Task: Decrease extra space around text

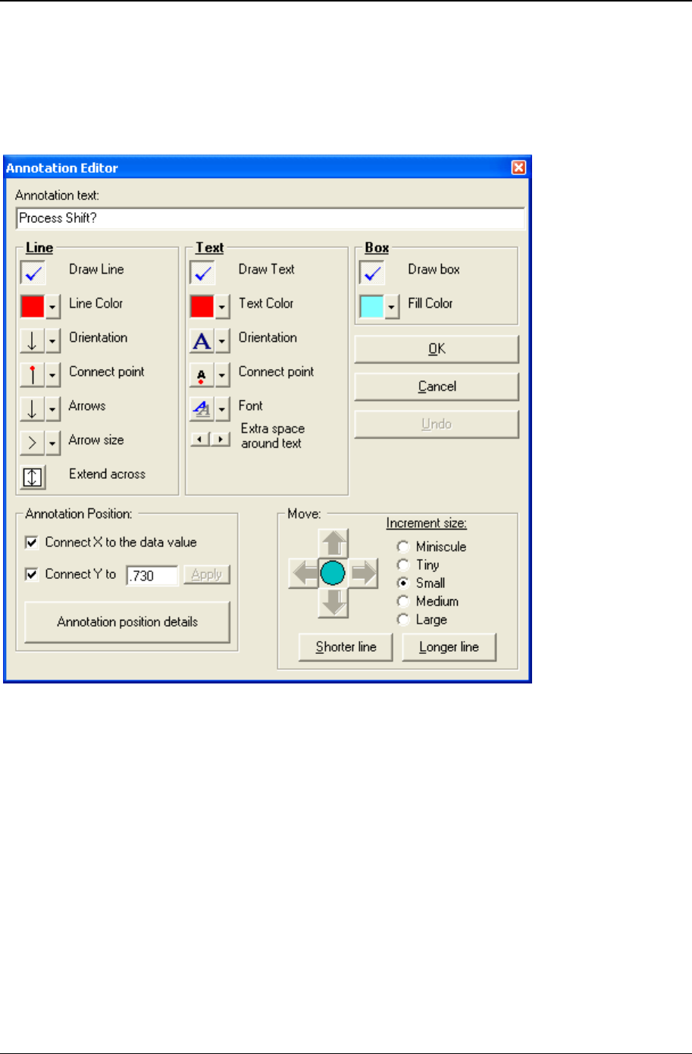Action: [x=200, y=439]
